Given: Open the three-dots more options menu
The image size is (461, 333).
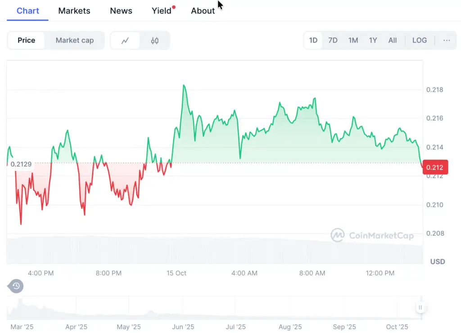Looking at the screenshot, I should (447, 40).
